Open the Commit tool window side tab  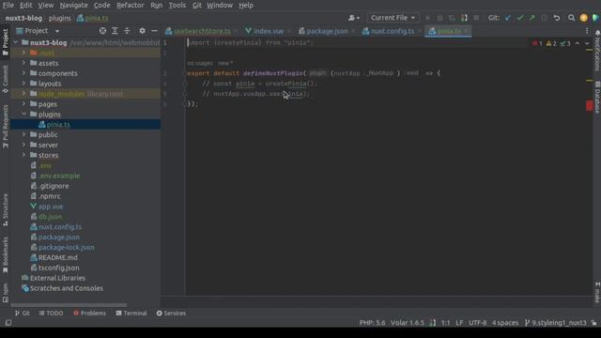click(x=5, y=79)
